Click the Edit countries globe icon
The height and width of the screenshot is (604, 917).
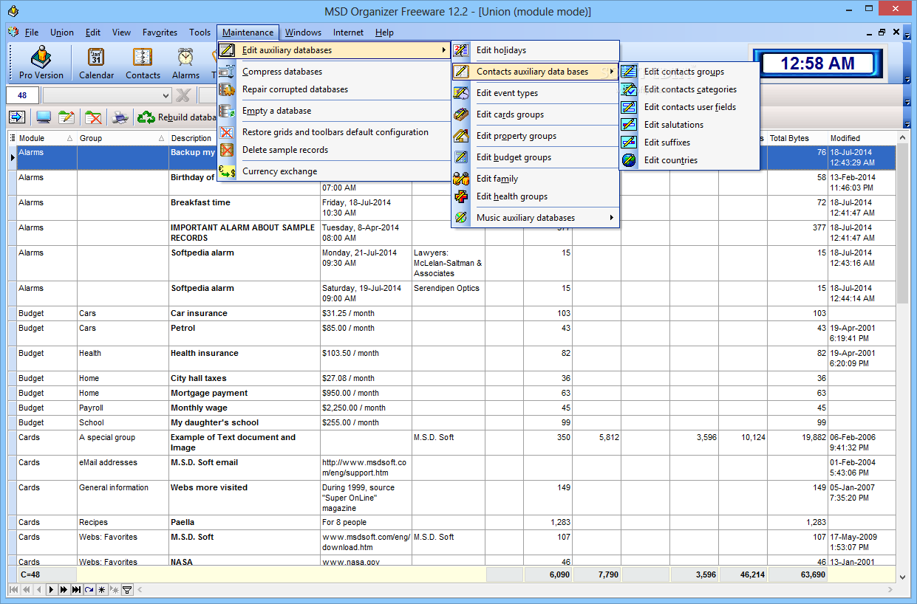[x=629, y=160]
